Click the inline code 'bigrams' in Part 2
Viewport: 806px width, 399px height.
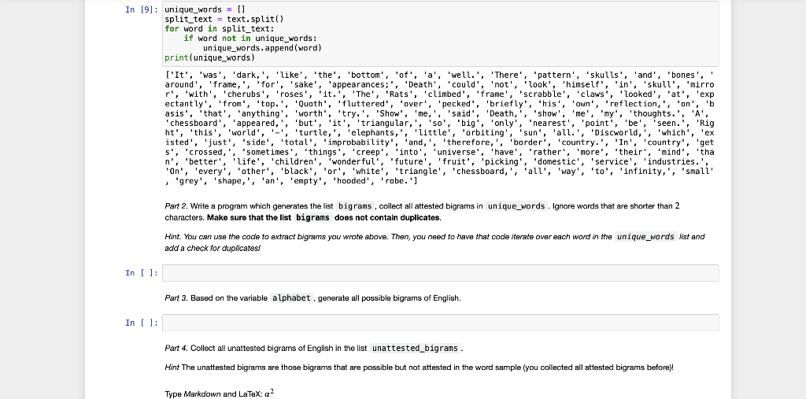pos(355,206)
